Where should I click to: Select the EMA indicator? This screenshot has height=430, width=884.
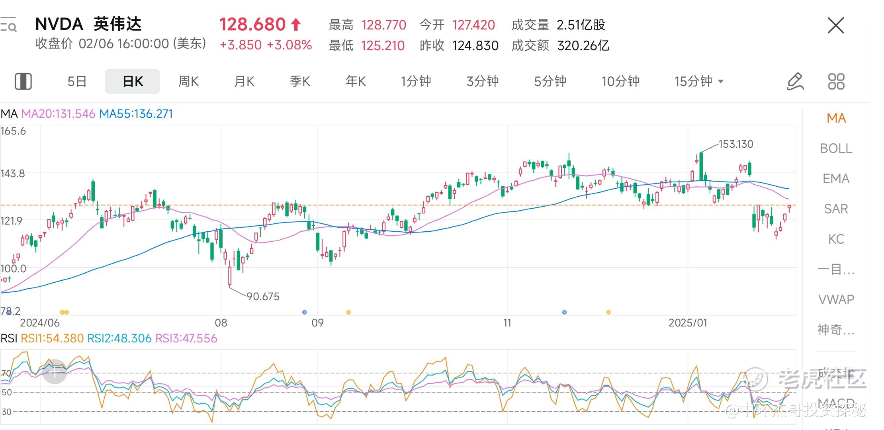click(836, 179)
